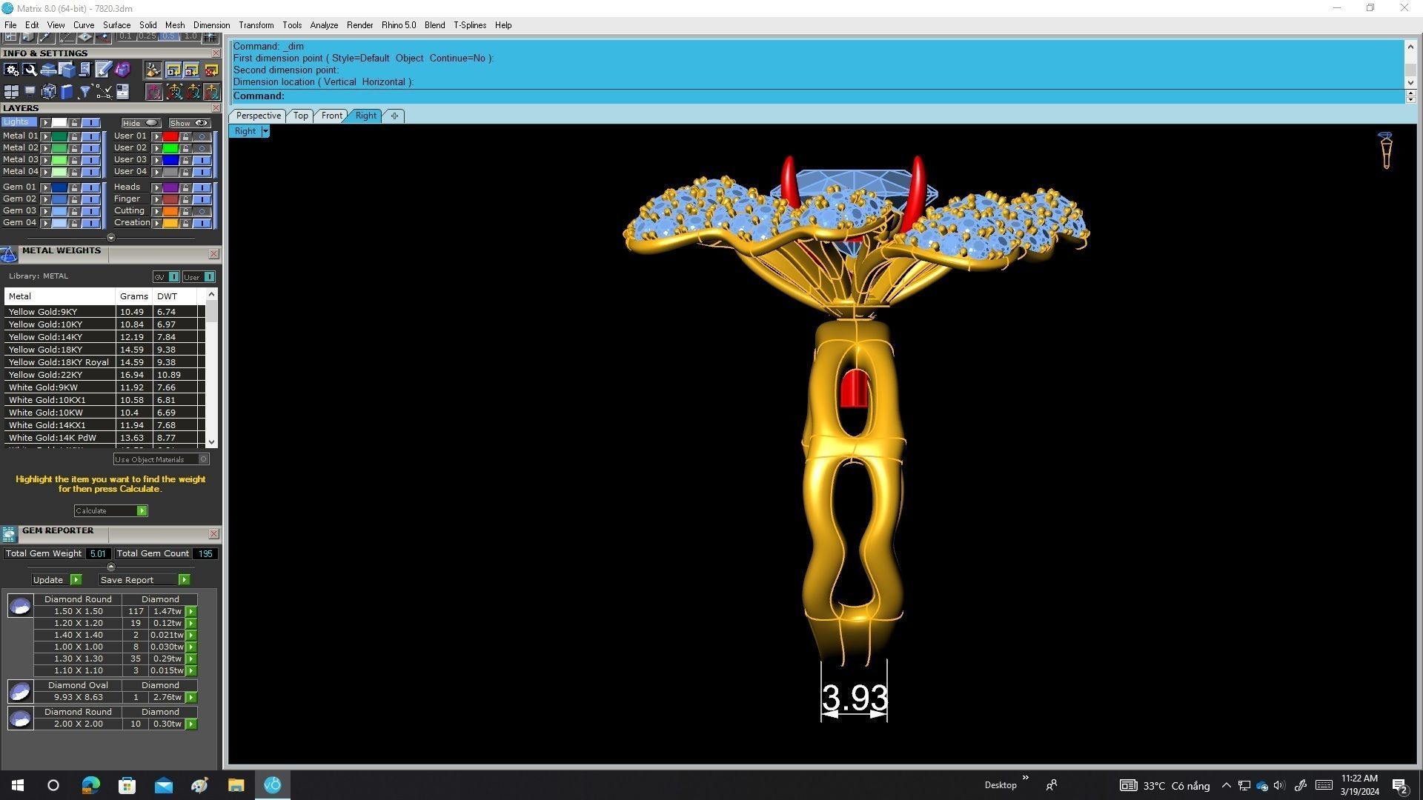The width and height of the screenshot is (1423, 800).
Task: Click the Oval Diamond gem thumbnail
Action: pos(20,692)
